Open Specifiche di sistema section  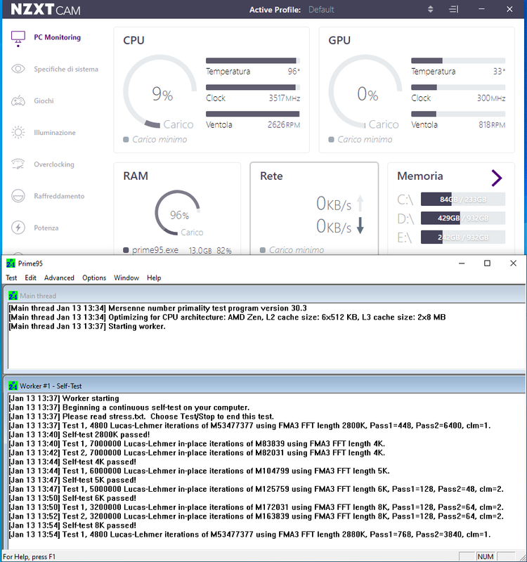66,69
